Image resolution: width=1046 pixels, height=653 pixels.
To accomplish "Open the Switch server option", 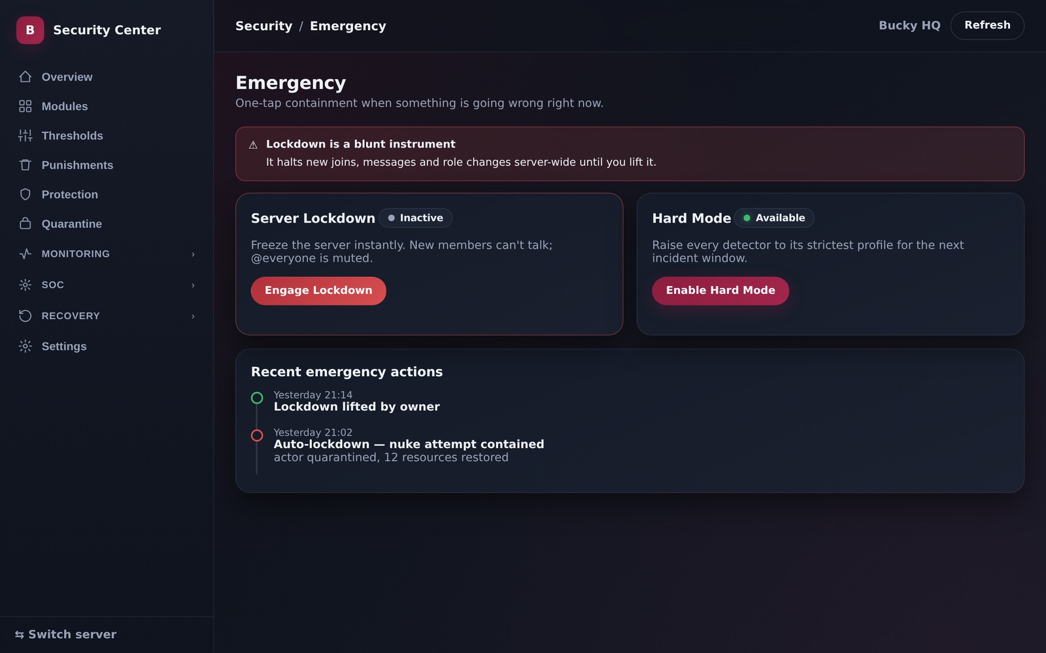I will pyautogui.click(x=66, y=635).
